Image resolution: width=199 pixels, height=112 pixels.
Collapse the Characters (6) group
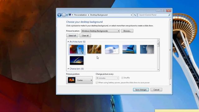[x=68, y=69]
